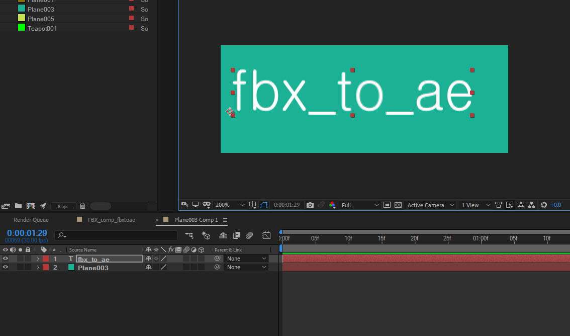Viewport: 570px width, 336px height.
Task: Close the Plane003 Comp 1 tab
Action: [x=157, y=220]
